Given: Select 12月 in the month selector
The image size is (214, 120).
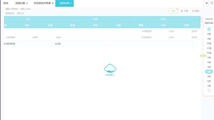Looking at the screenshot, I should 209,53.
